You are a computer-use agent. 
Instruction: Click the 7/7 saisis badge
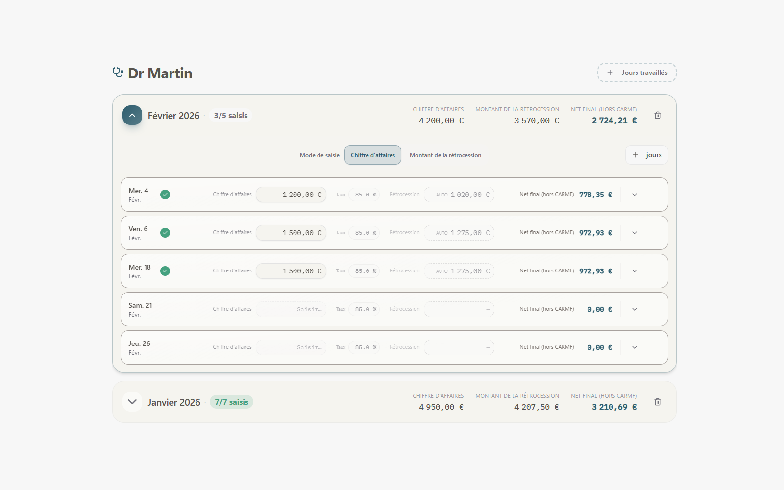tap(231, 402)
